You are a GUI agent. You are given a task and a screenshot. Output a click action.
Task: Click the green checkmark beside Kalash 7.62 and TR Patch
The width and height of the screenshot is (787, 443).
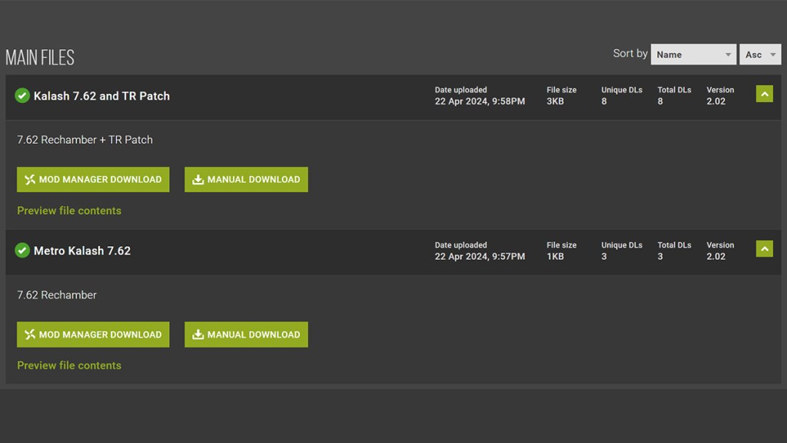tap(22, 96)
